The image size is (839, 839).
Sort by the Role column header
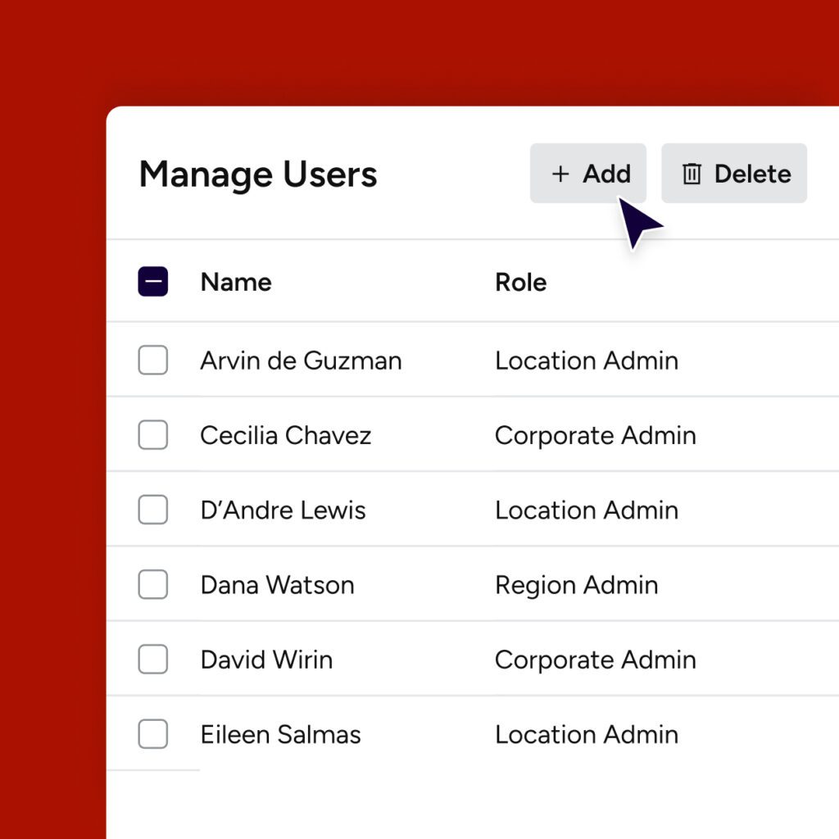pos(520,282)
